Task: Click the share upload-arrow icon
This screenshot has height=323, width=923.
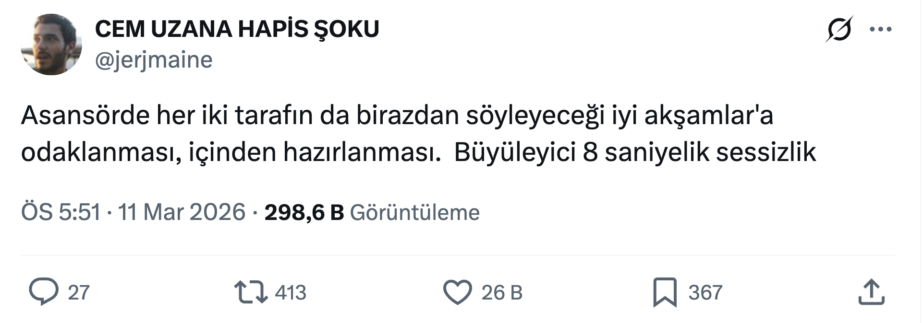Action: [871, 292]
